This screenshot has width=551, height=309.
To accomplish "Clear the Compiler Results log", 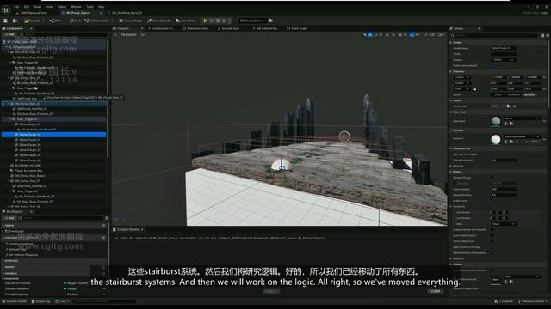I will pyautogui.click(x=436, y=291).
